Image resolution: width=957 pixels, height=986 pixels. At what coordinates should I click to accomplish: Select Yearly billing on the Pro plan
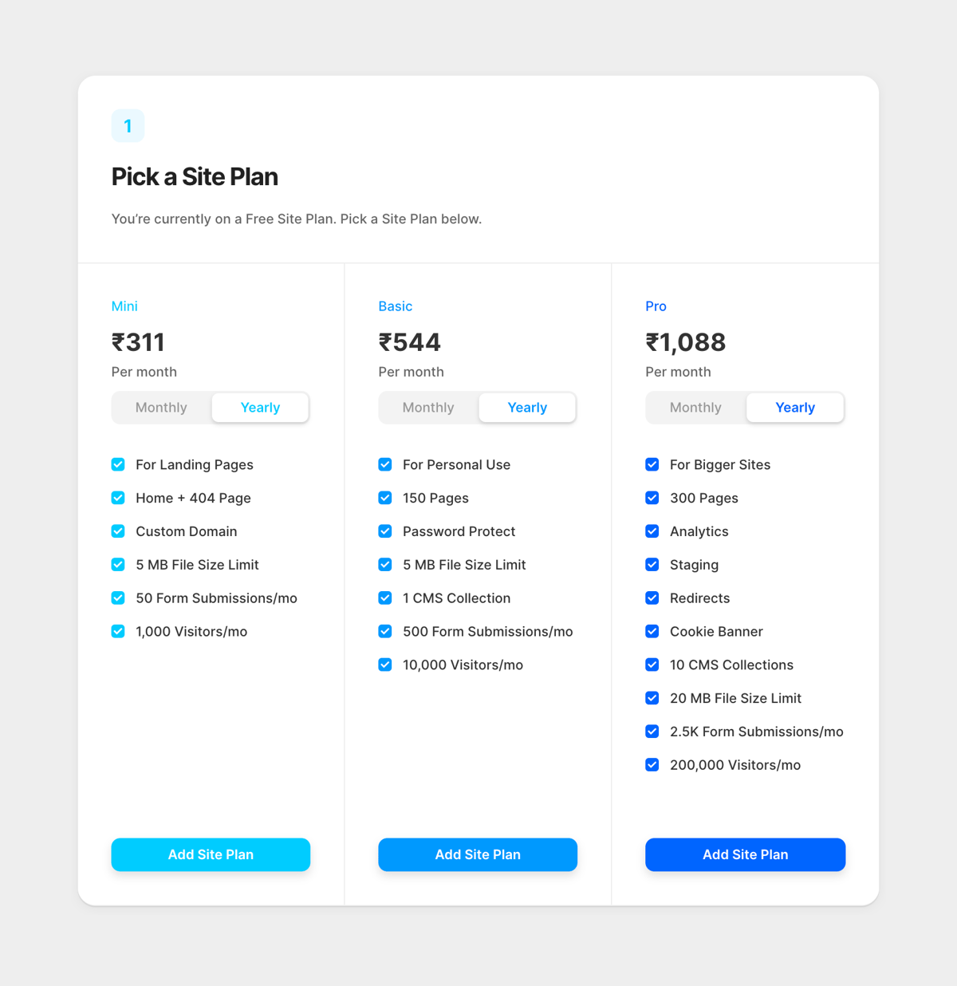coord(794,407)
